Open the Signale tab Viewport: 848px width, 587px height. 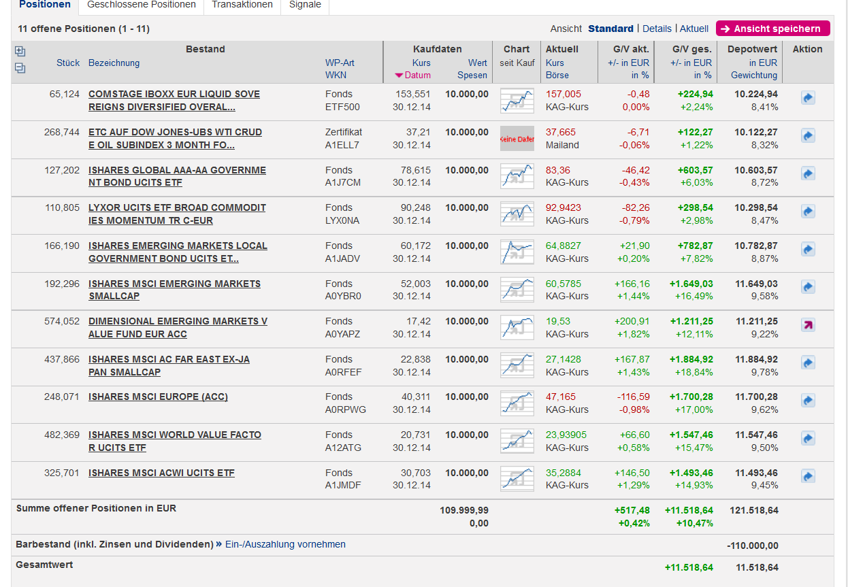305,5
